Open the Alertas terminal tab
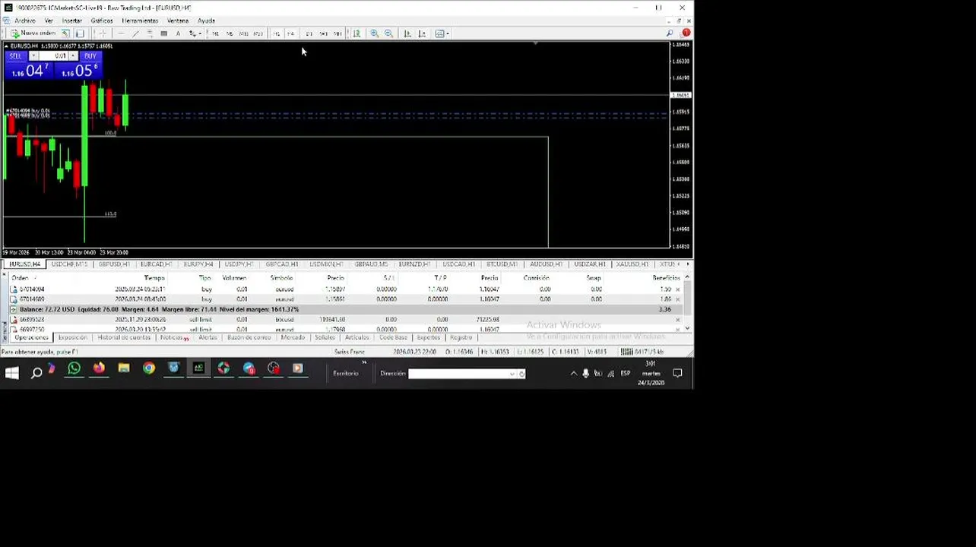This screenshot has height=547, width=976. pos(208,337)
